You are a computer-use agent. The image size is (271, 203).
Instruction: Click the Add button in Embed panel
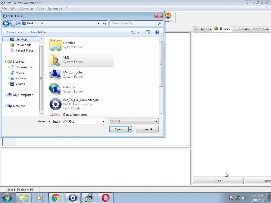click(x=218, y=181)
